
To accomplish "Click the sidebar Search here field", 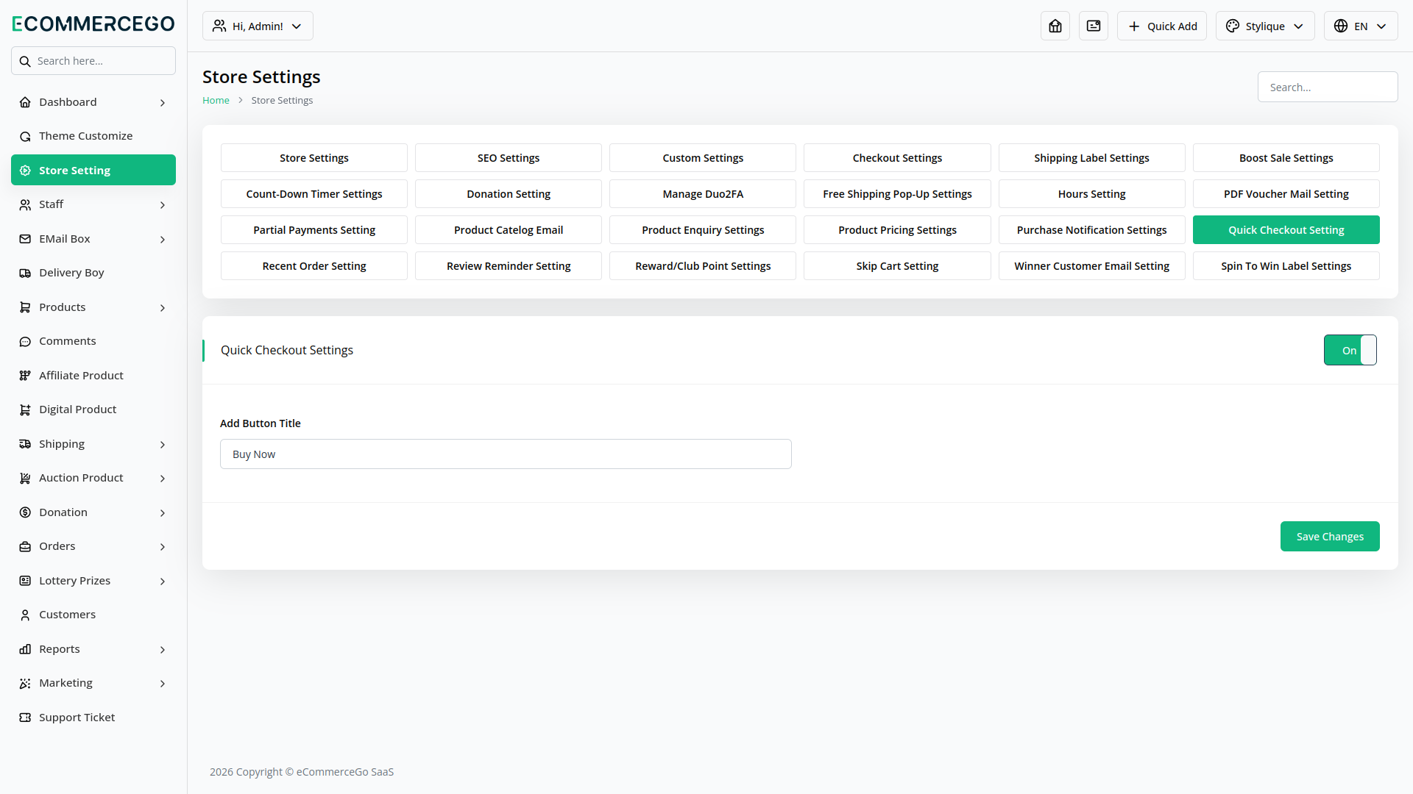I will click(x=93, y=60).
